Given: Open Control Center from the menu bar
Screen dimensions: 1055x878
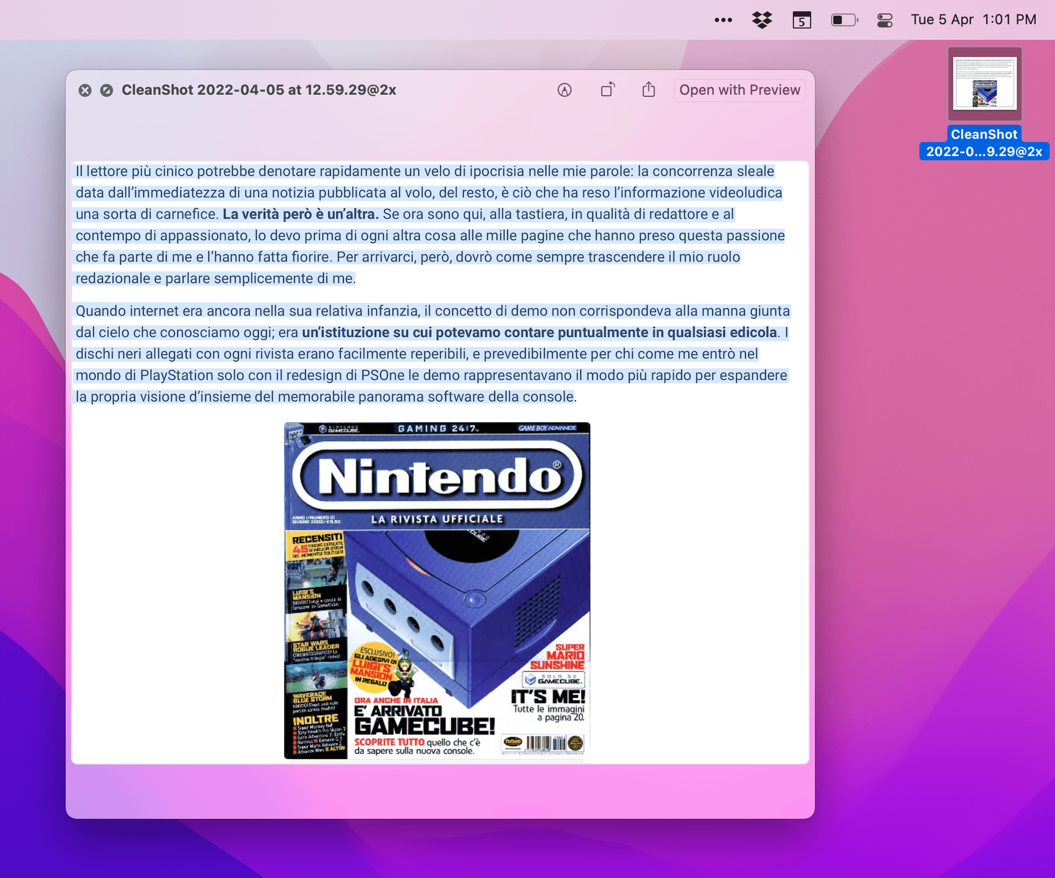Looking at the screenshot, I should pos(885,20).
